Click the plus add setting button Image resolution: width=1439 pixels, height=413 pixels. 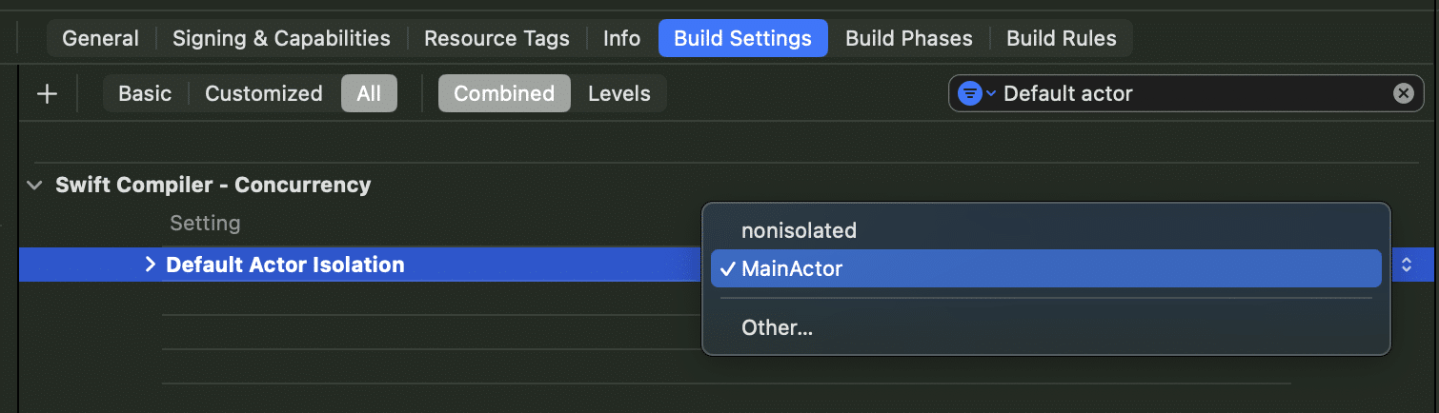[47, 93]
